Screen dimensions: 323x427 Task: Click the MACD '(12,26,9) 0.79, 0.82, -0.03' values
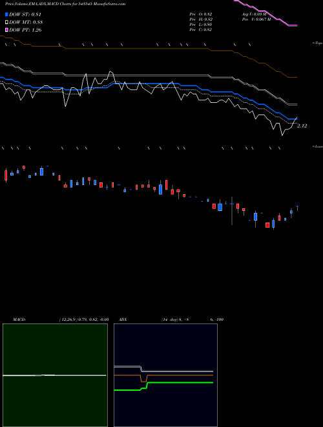click(84, 320)
